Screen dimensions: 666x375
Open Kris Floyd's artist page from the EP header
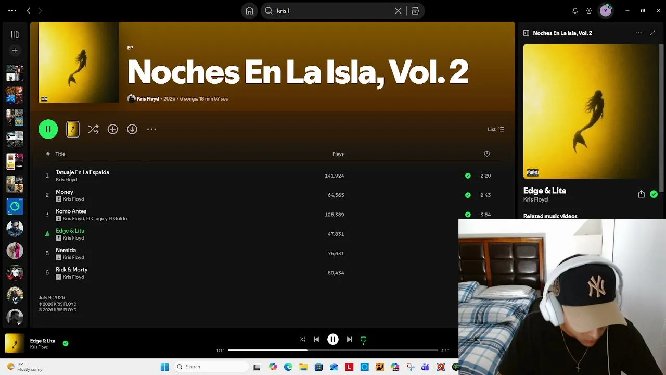148,98
